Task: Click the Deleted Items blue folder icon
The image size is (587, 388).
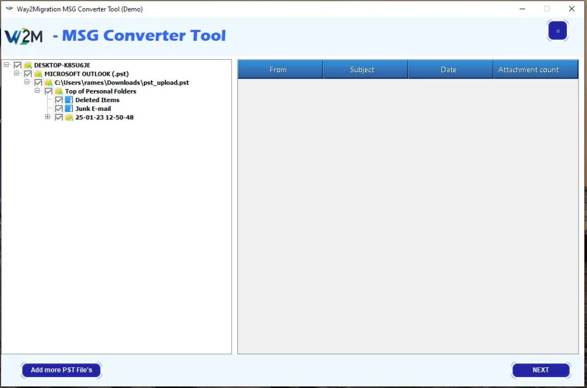Action: [x=69, y=100]
